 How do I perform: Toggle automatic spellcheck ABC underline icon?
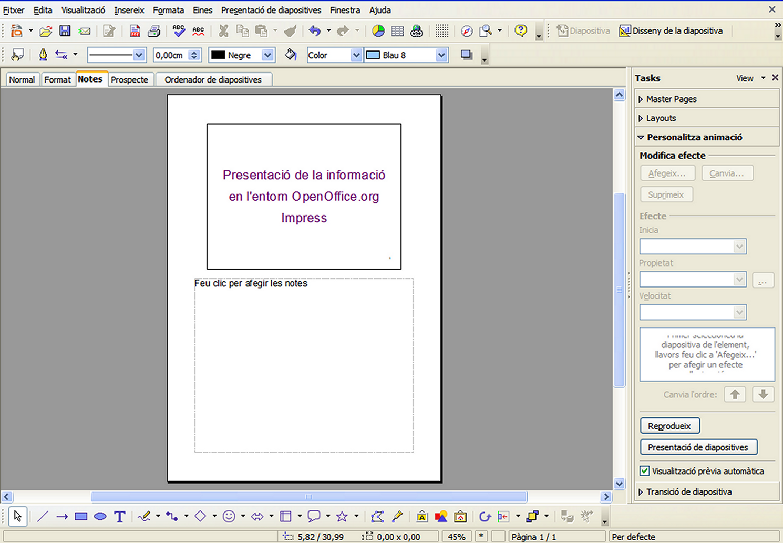(x=198, y=31)
